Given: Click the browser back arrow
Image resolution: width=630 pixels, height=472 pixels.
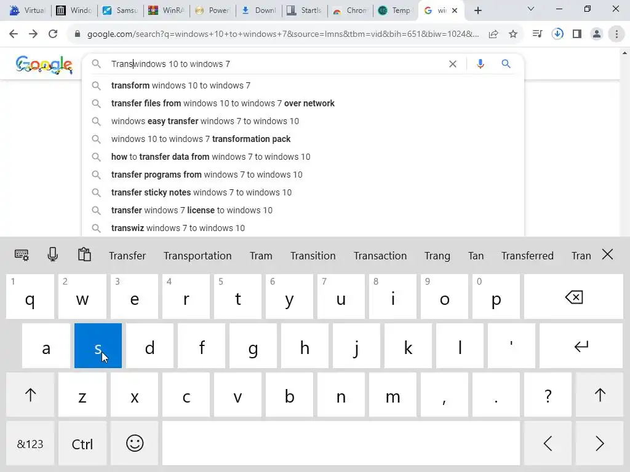Looking at the screenshot, I should tap(14, 34).
